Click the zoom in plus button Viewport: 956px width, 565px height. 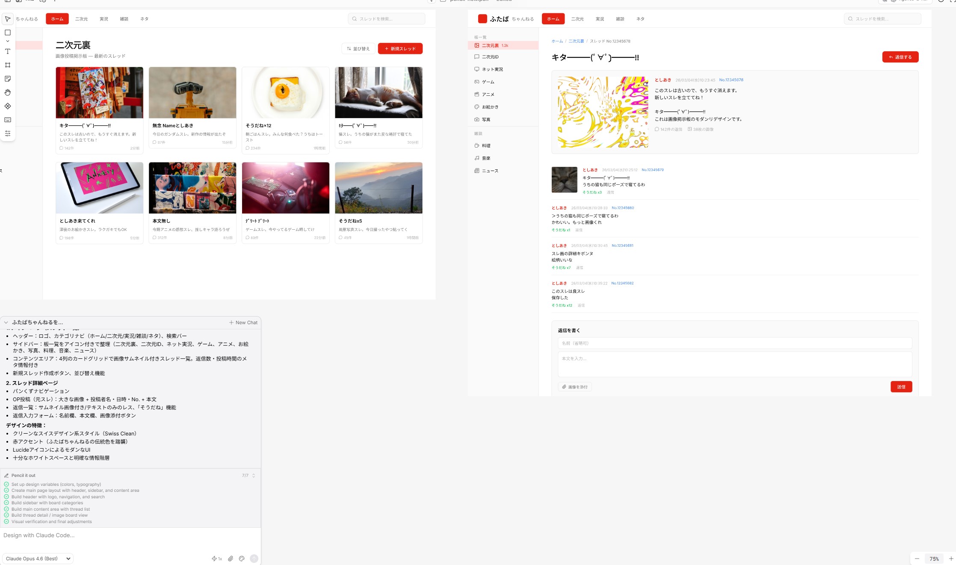(951, 559)
